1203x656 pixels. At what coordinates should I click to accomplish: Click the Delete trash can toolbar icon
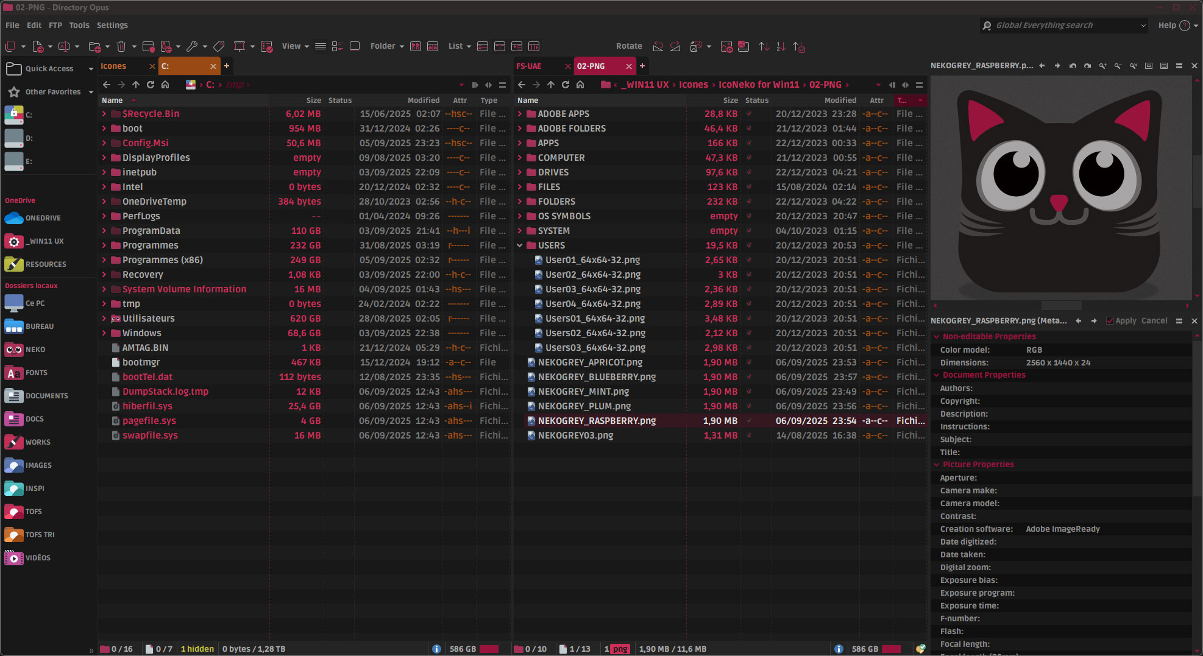pos(121,46)
